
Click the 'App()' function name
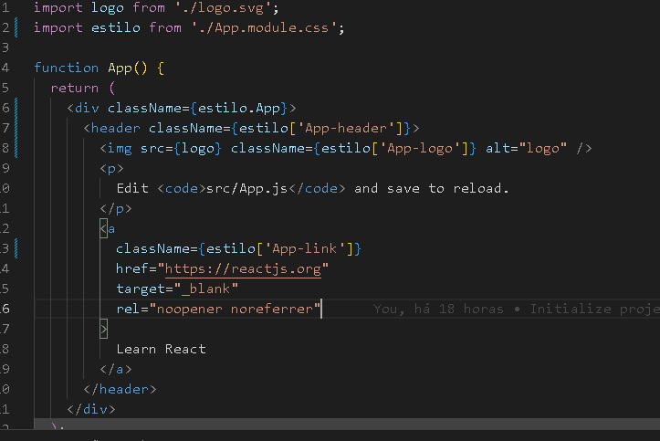click(x=128, y=68)
